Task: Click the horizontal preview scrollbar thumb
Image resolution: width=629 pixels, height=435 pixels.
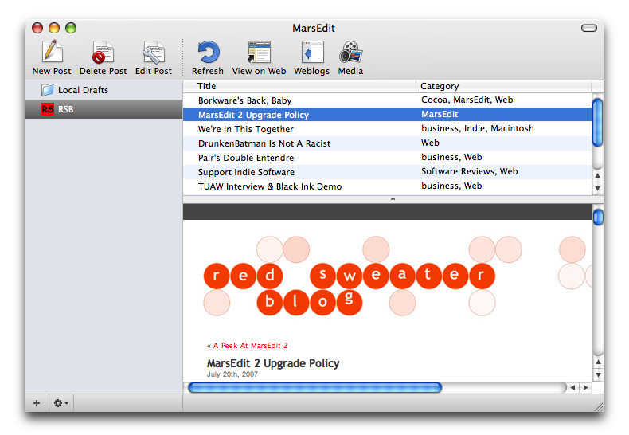Action: tap(315, 388)
